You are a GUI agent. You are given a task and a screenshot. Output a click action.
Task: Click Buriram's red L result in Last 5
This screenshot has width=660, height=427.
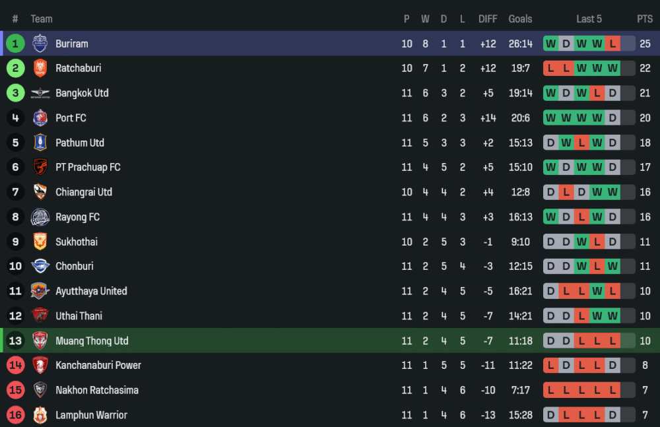tap(612, 44)
